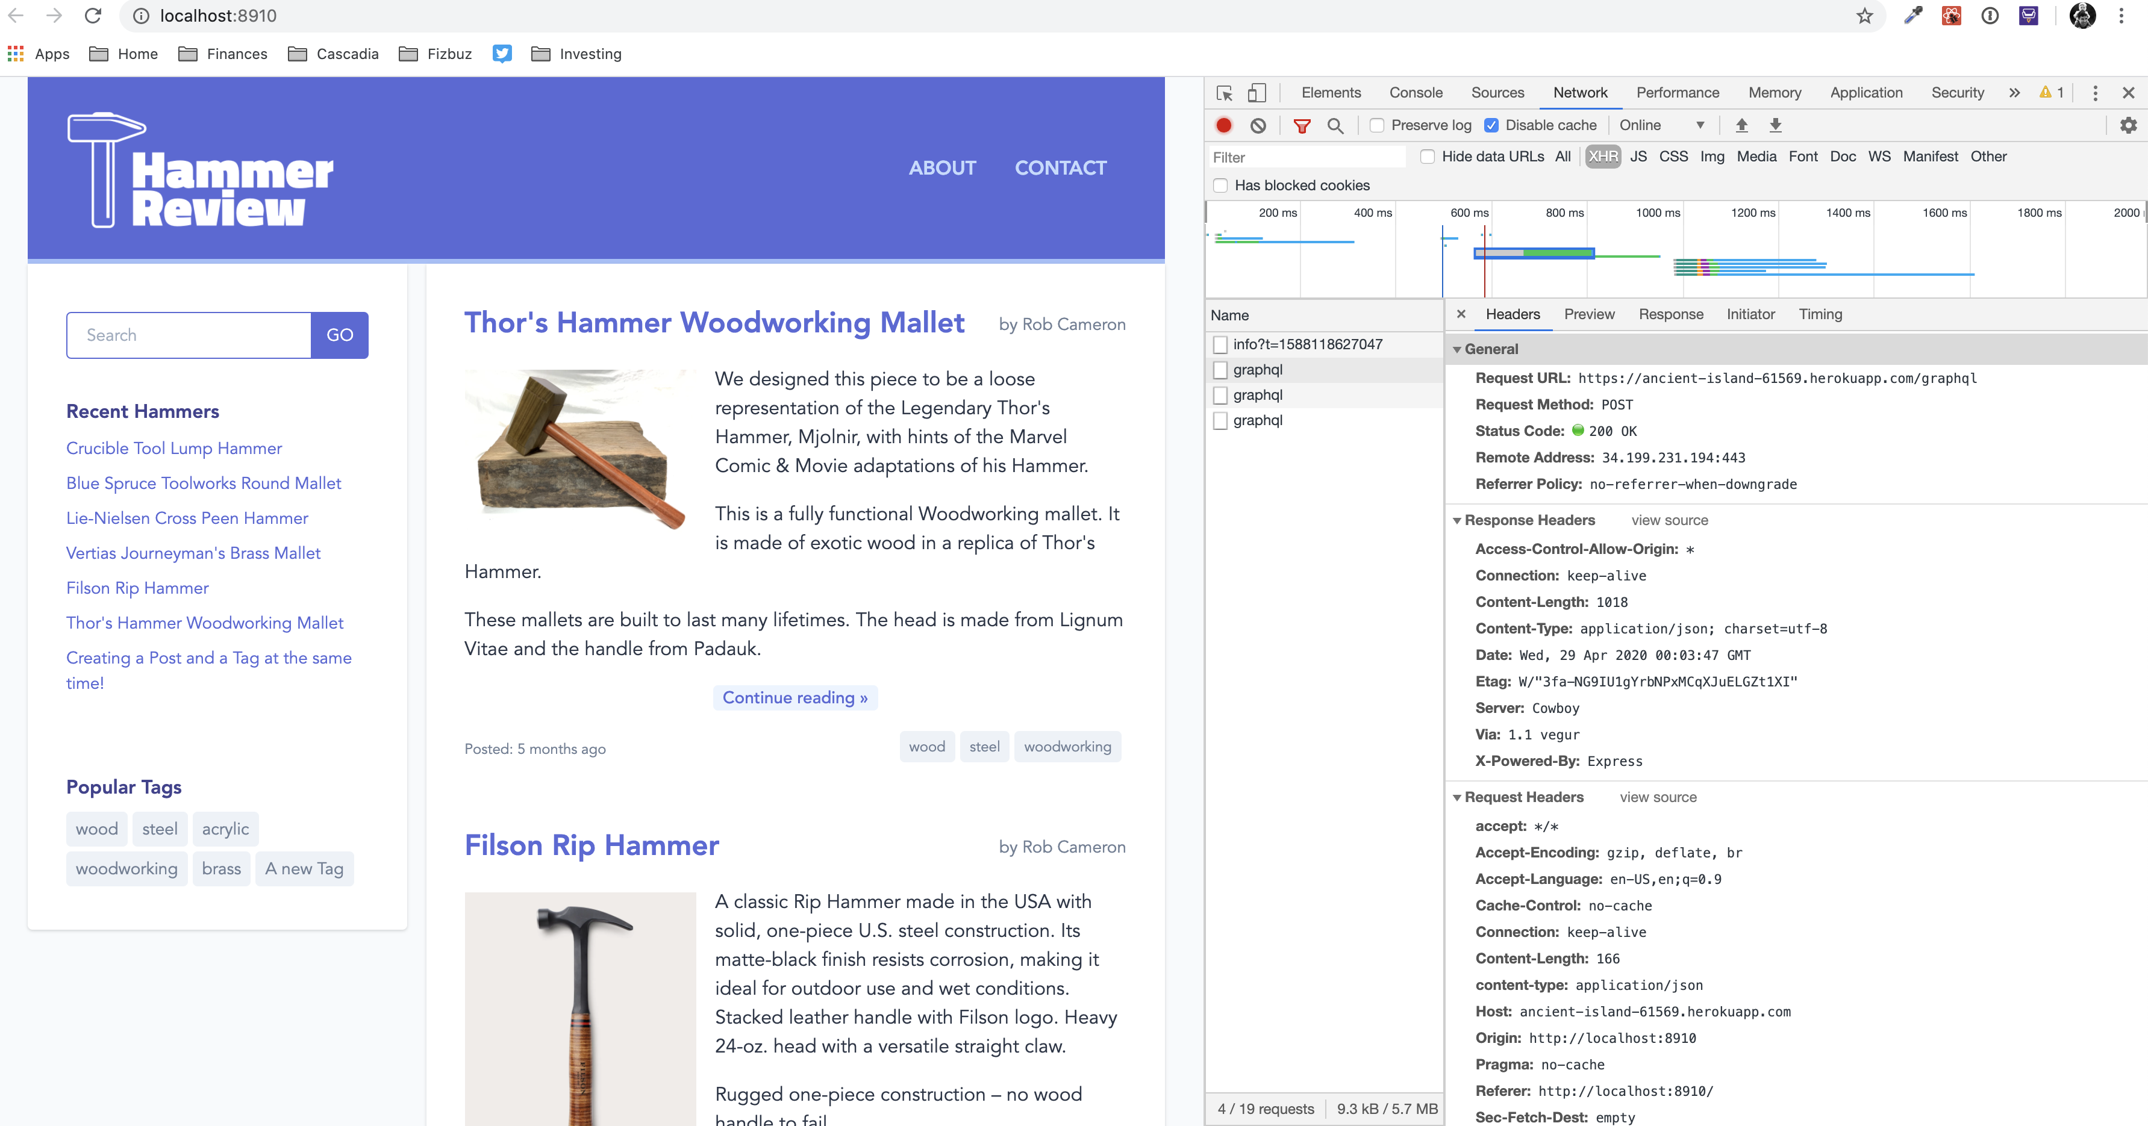Open the red React-style extension icon
The image size is (2148, 1126).
[x=1951, y=16]
